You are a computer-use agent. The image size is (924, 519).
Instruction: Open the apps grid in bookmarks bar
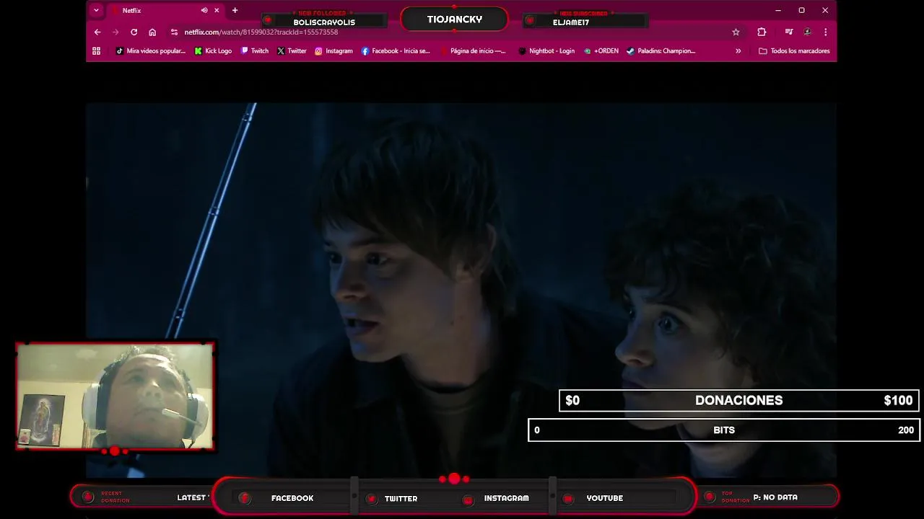[96, 51]
